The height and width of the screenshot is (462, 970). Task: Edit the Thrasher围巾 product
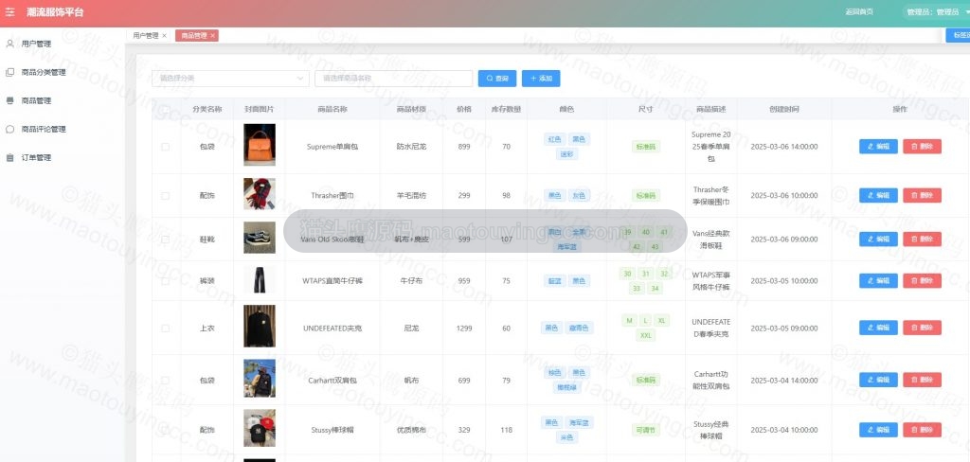(878, 195)
